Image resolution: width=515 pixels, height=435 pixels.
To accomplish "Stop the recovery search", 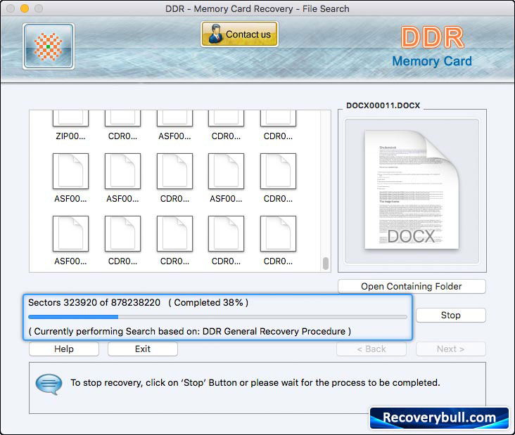I will pos(450,316).
